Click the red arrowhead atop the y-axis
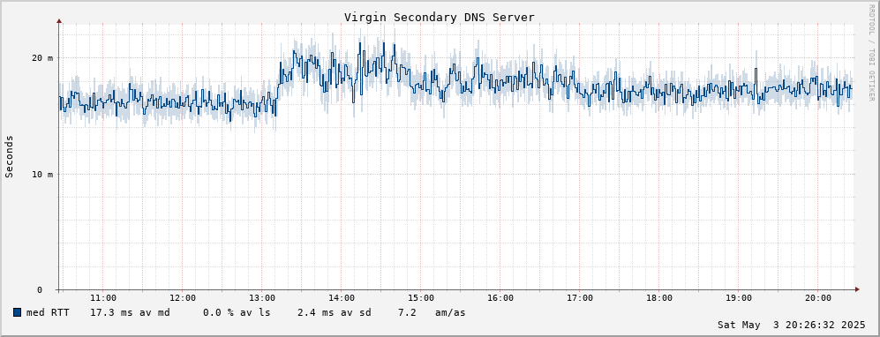This screenshot has height=337, width=880. [x=59, y=21]
